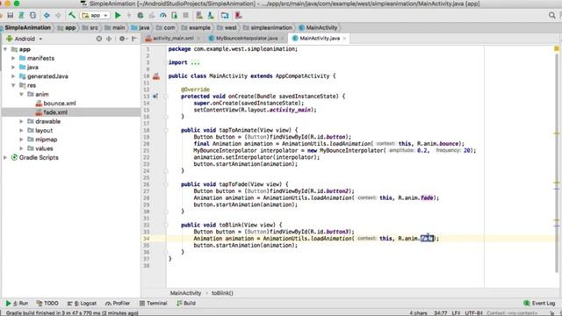The width and height of the screenshot is (562, 316).
Task: Click the red toolbar icon after Project Structure
Action: point(238,16)
